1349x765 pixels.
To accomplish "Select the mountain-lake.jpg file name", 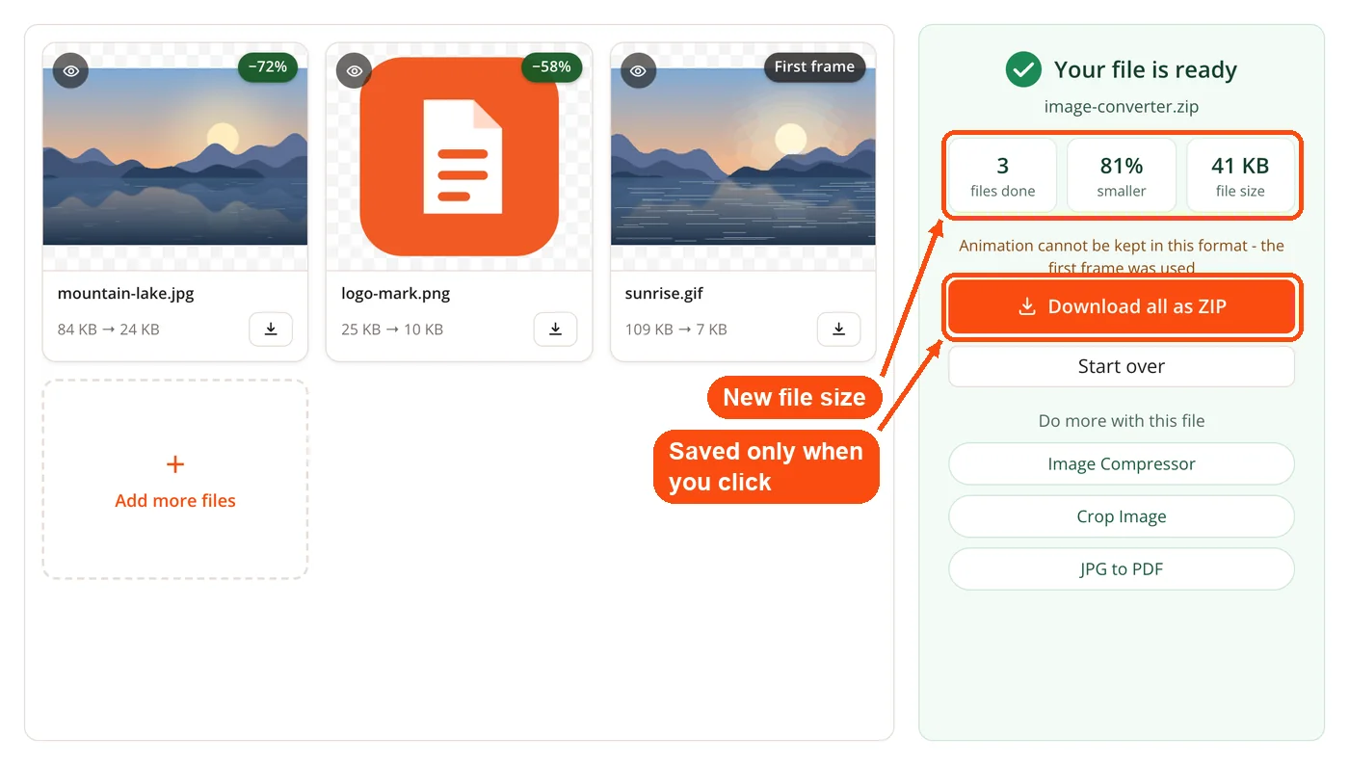I will pyautogui.click(x=126, y=294).
